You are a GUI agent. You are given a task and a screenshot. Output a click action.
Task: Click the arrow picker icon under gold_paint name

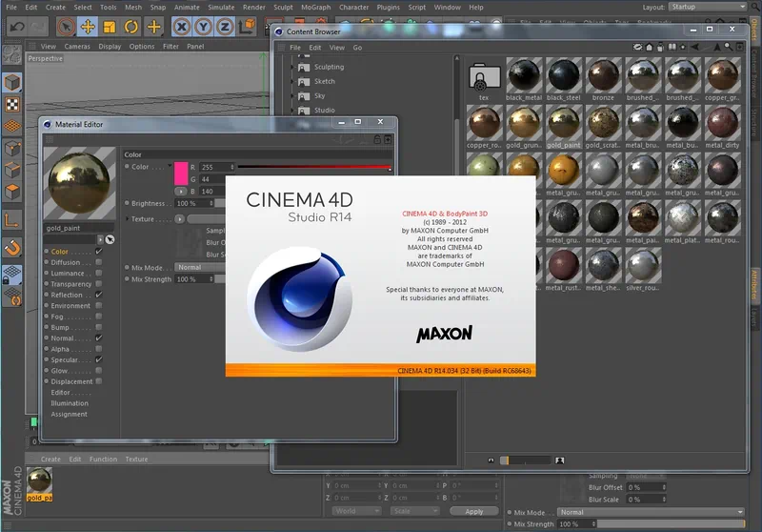point(110,239)
